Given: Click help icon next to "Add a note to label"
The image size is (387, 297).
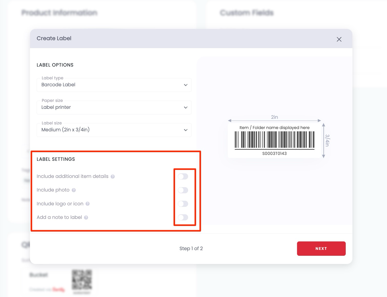Looking at the screenshot, I should pyautogui.click(x=86, y=217).
